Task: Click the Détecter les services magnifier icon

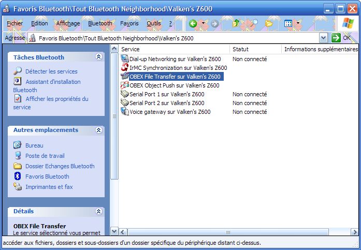Action: [x=18, y=71]
